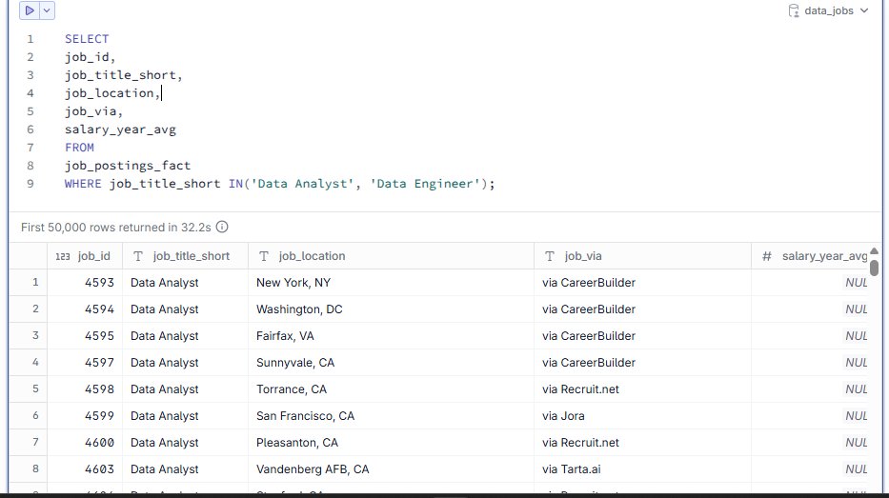Image resolution: width=889 pixels, height=498 pixels.
Task: Click the hash type icon of salary_year_avg
Action: point(766,257)
